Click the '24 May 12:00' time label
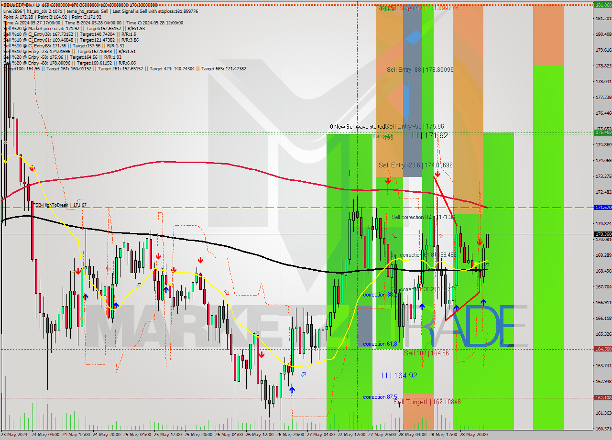The width and height of the screenshot is (612, 440). [x=76, y=435]
